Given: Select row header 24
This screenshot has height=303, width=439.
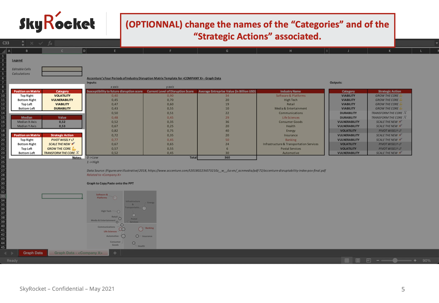Looking at the screenshot, I should (3, 157).
